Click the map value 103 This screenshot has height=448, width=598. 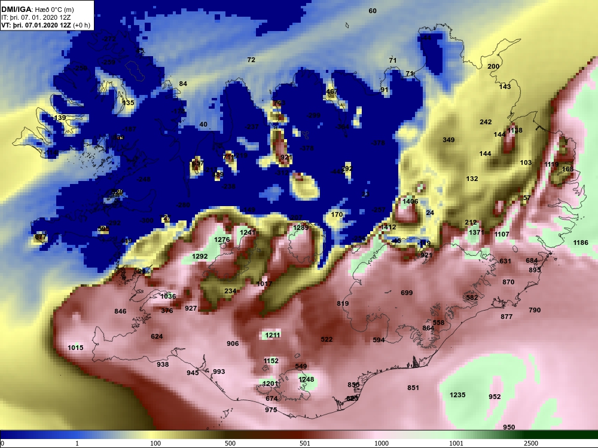[526, 162]
